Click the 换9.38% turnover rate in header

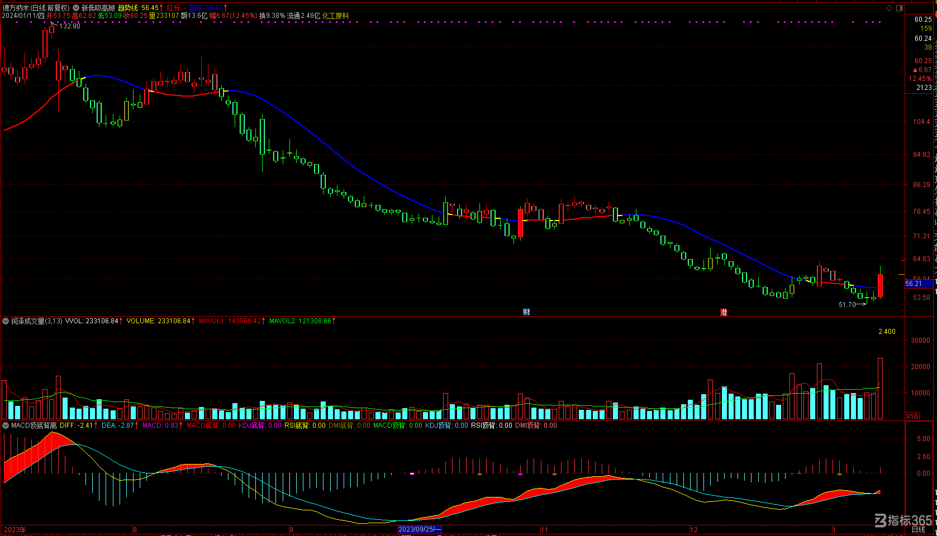pyautogui.click(x=272, y=16)
